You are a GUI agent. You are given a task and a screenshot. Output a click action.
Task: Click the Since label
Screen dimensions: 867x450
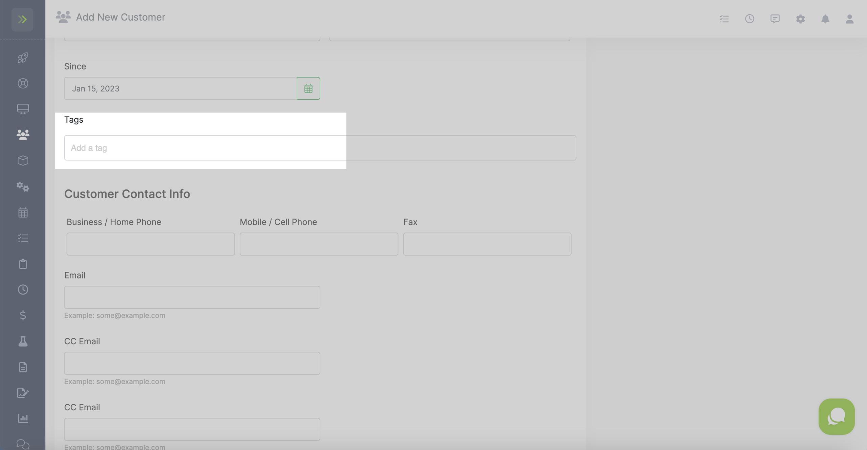(75, 66)
